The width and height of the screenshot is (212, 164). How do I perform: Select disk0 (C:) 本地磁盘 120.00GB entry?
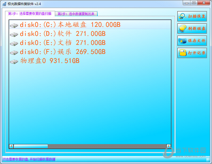pos(90,25)
